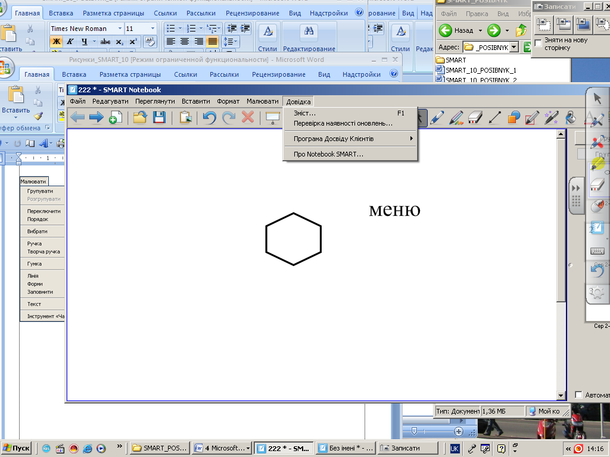The width and height of the screenshot is (610, 457).
Task: Select Про Notebook SMART... menu entry
Action: [350, 154]
